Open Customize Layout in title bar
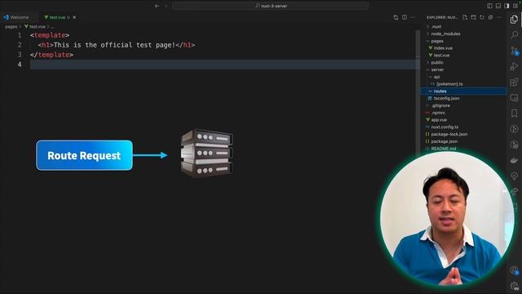 (x=515, y=6)
